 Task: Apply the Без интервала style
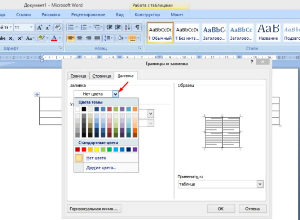click(x=187, y=33)
